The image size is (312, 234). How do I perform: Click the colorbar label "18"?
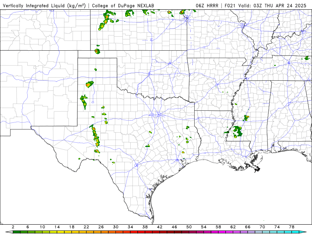(72, 227)
